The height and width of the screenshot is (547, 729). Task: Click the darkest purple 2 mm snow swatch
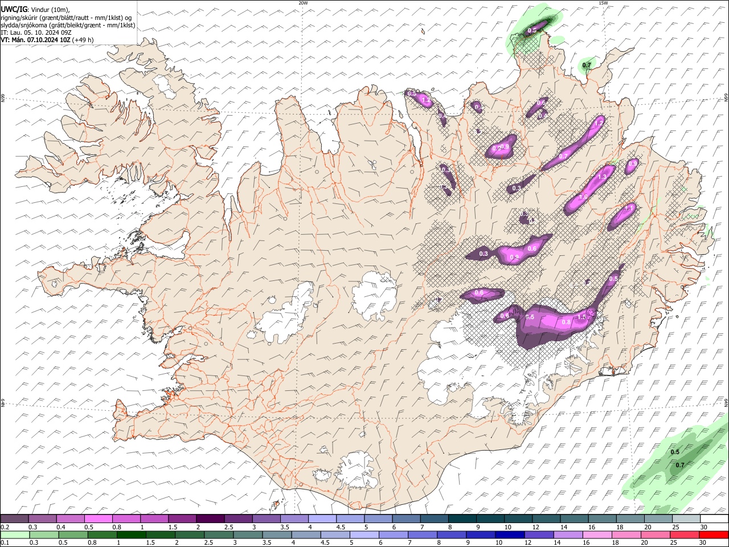[210, 519]
